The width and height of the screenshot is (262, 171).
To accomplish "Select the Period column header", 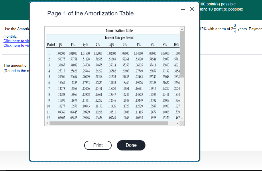I will pos(51,45).
